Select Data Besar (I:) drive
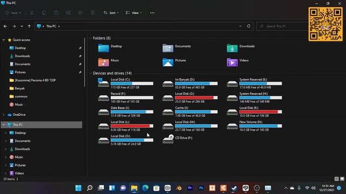The width and height of the screenshot is (346, 194). pyautogui.click(x=125, y=112)
